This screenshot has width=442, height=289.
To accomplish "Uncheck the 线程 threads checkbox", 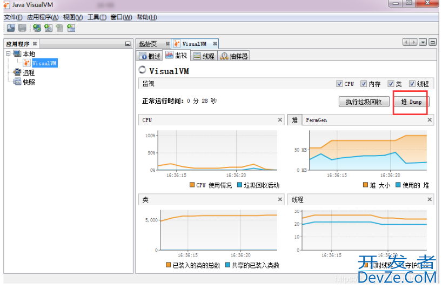I will pyautogui.click(x=412, y=84).
